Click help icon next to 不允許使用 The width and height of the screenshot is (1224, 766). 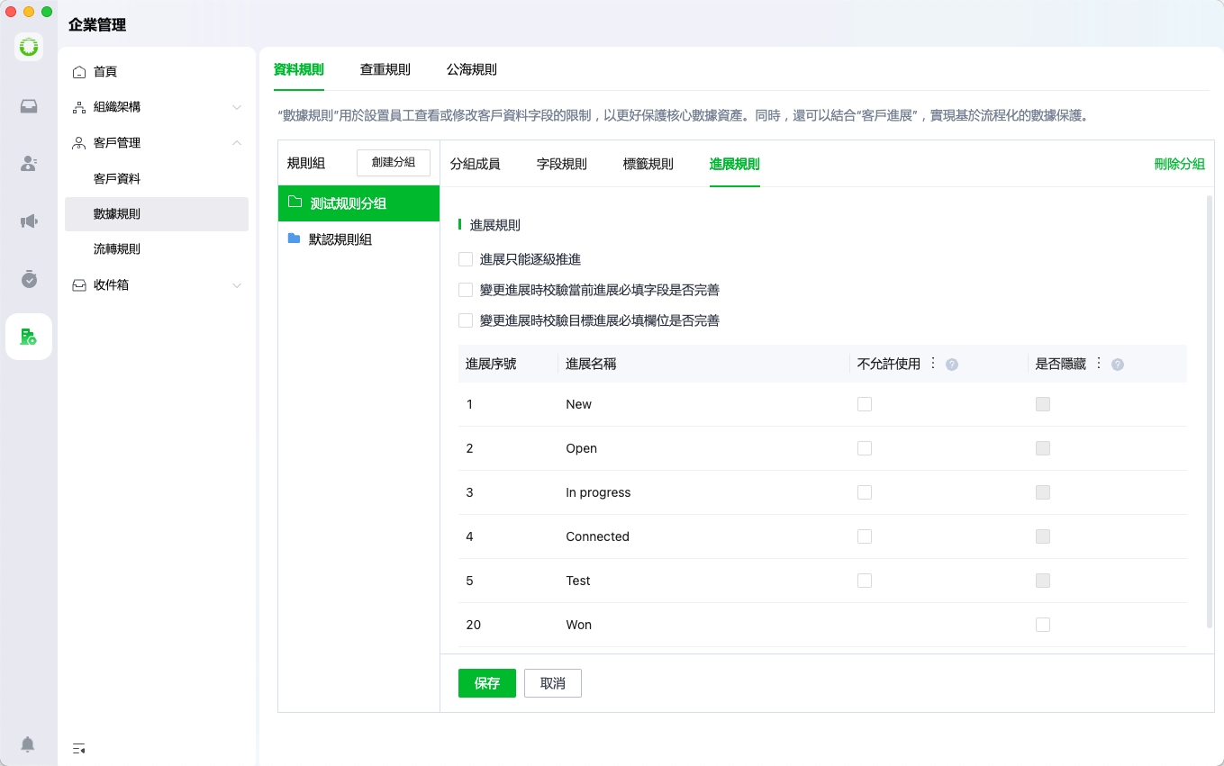(x=952, y=365)
